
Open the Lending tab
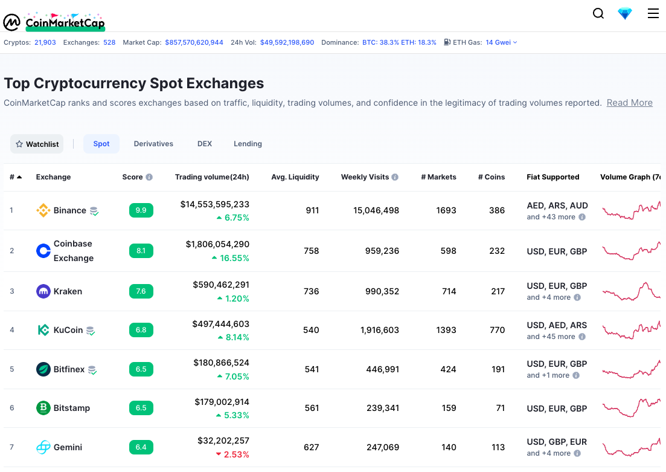(x=248, y=144)
